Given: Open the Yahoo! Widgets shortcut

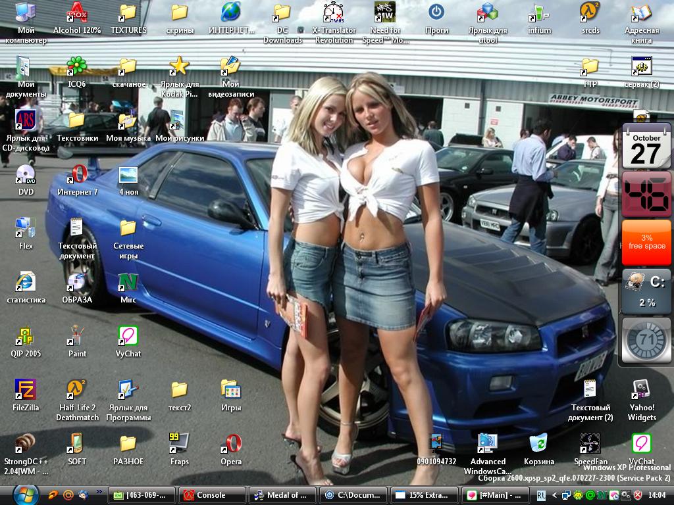Looking at the screenshot, I should tap(641, 390).
